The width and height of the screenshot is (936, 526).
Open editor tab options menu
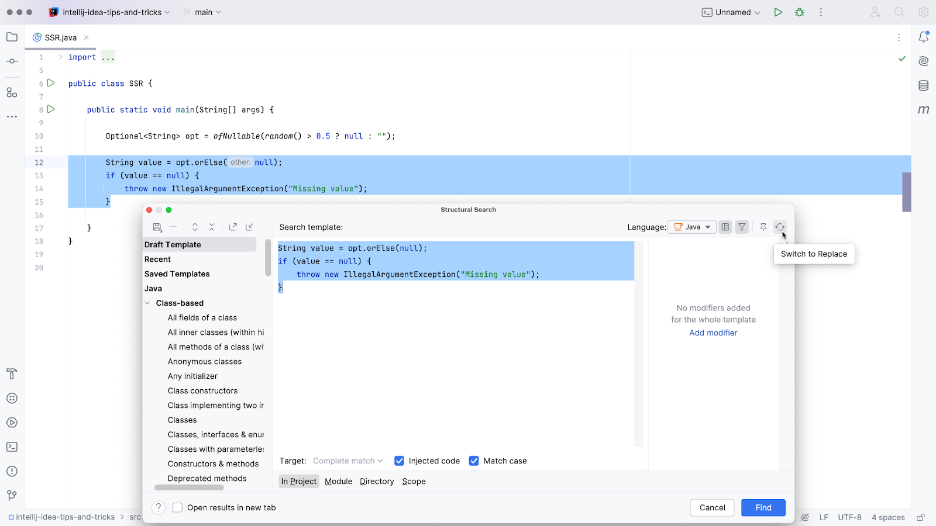click(899, 37)
